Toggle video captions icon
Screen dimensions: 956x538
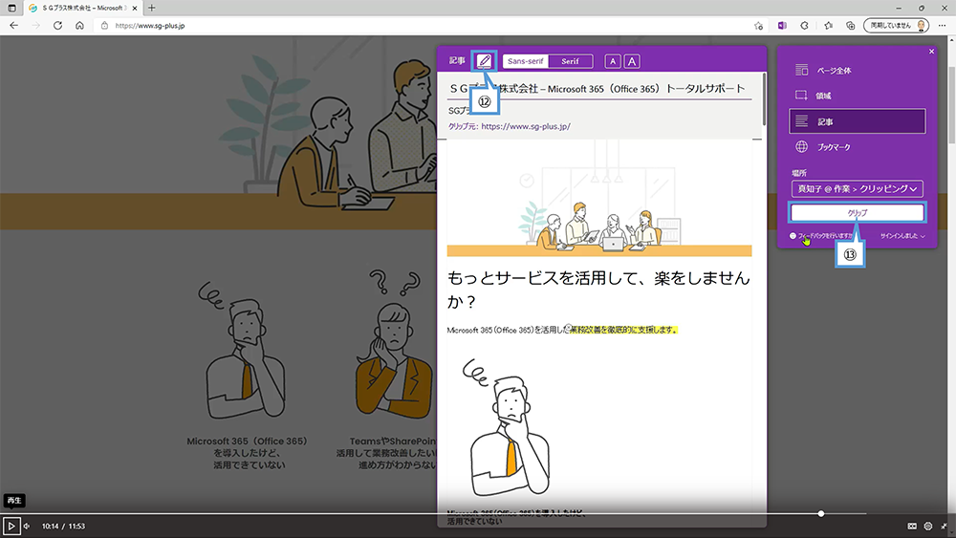[912, 526]
